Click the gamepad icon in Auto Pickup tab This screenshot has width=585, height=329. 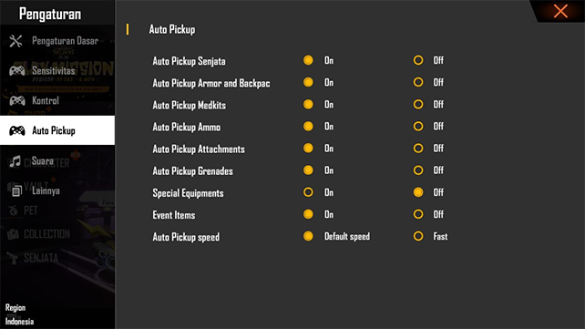(x=16, y=130)
